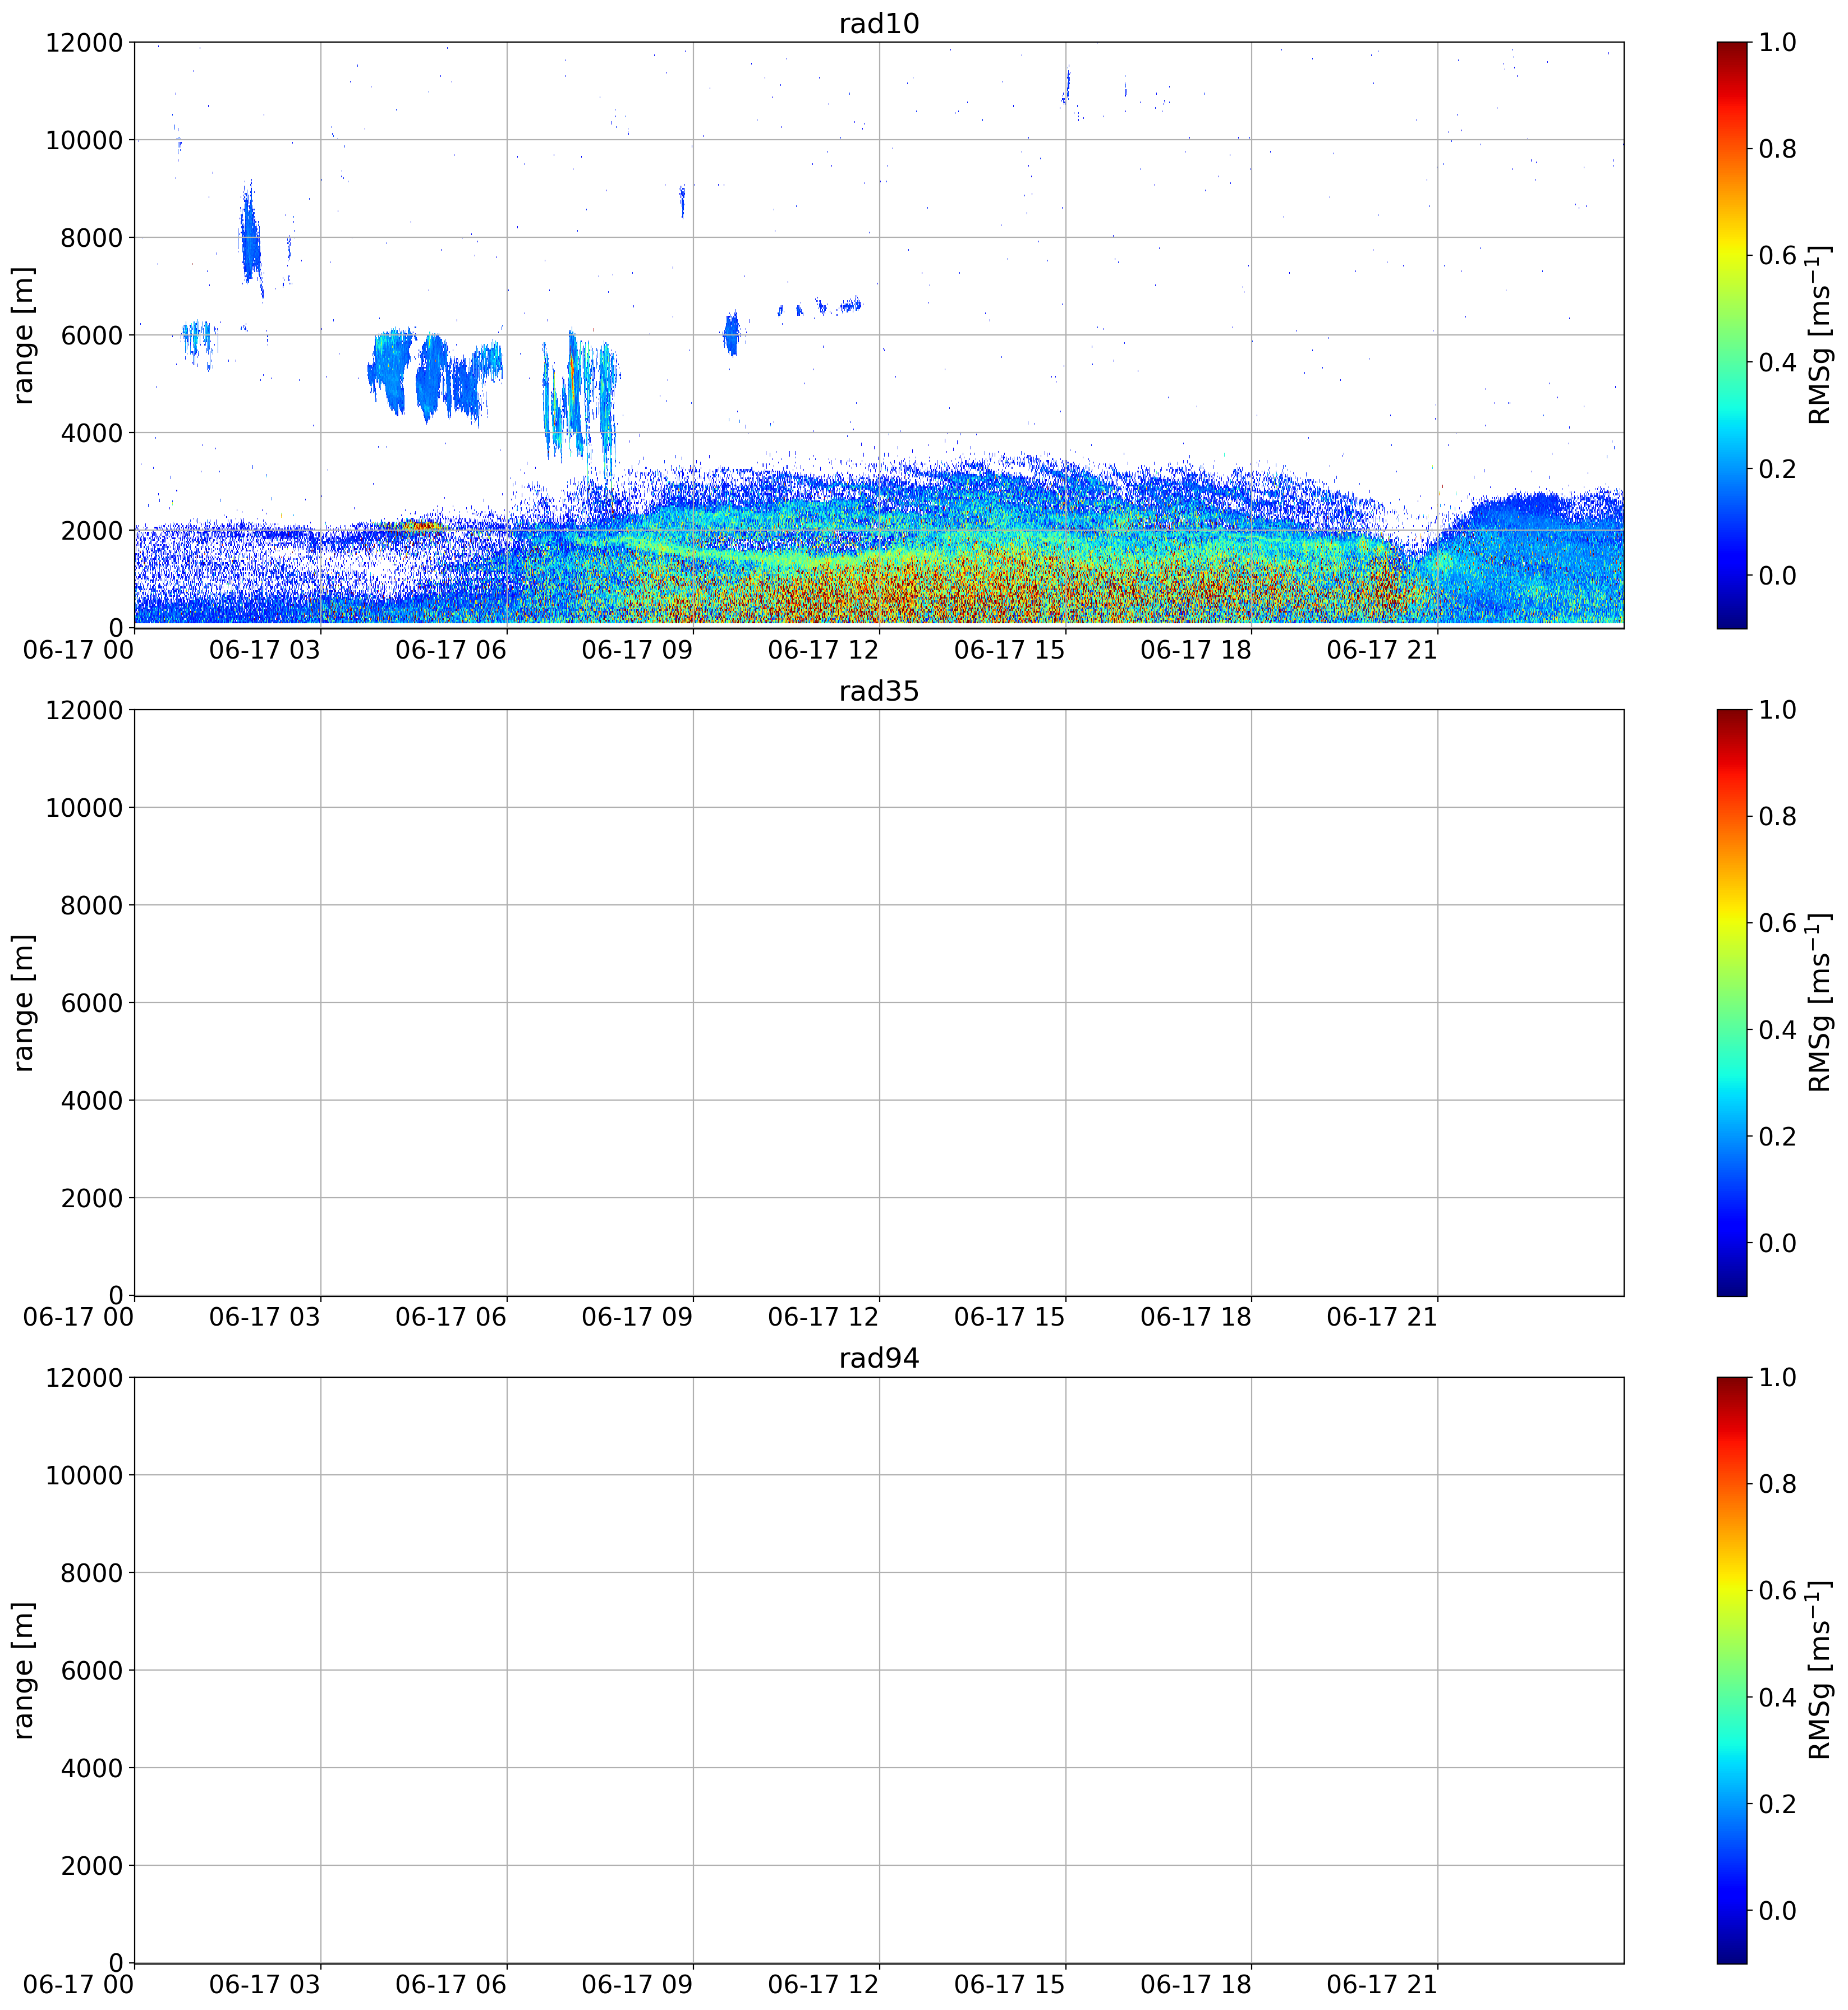Click the 4000 y-tick of rad10 plot

(92, 433)
